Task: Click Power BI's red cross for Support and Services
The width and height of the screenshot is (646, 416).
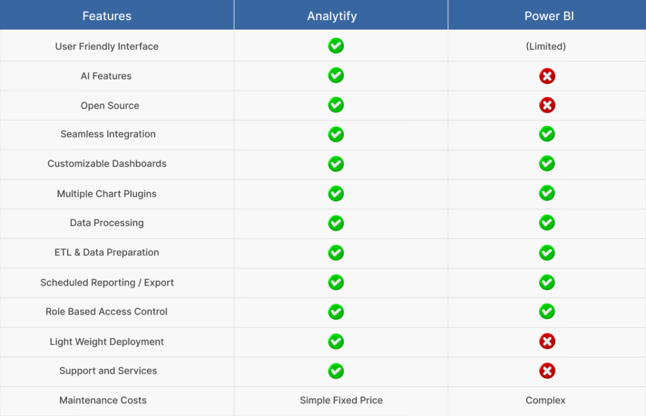Action: pyautogui.click(x=547, y=371)
